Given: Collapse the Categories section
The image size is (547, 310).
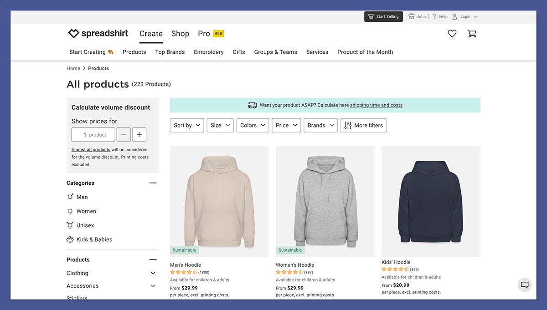Looking at the screenshot, I should tap(153, 183).
